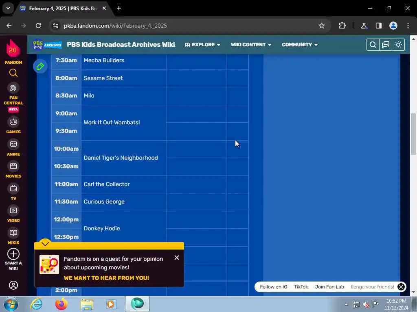Reload the page
417x312 pixels.
(x=38, y=26)
